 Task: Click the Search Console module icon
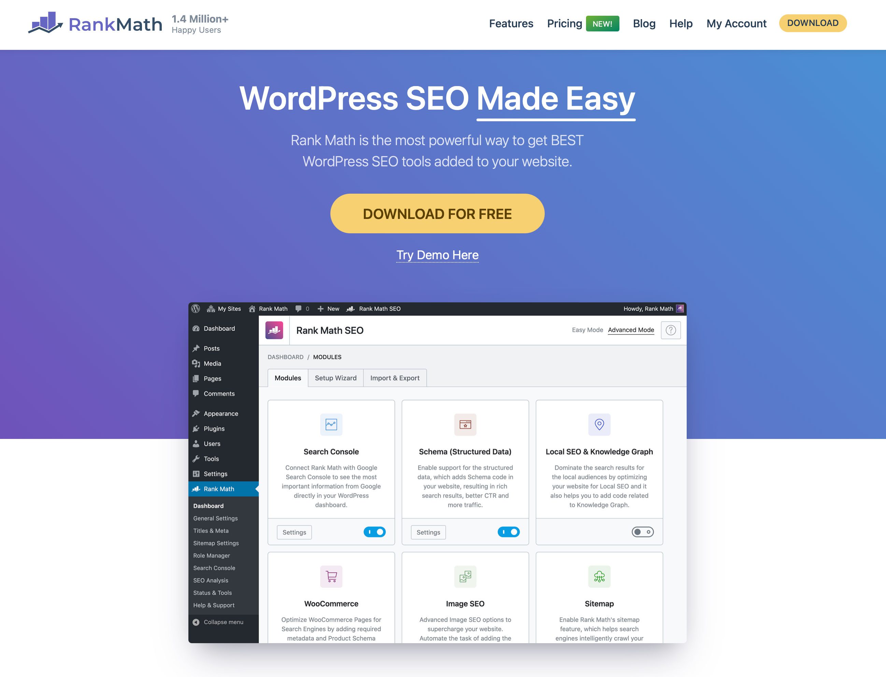point(330,425)
